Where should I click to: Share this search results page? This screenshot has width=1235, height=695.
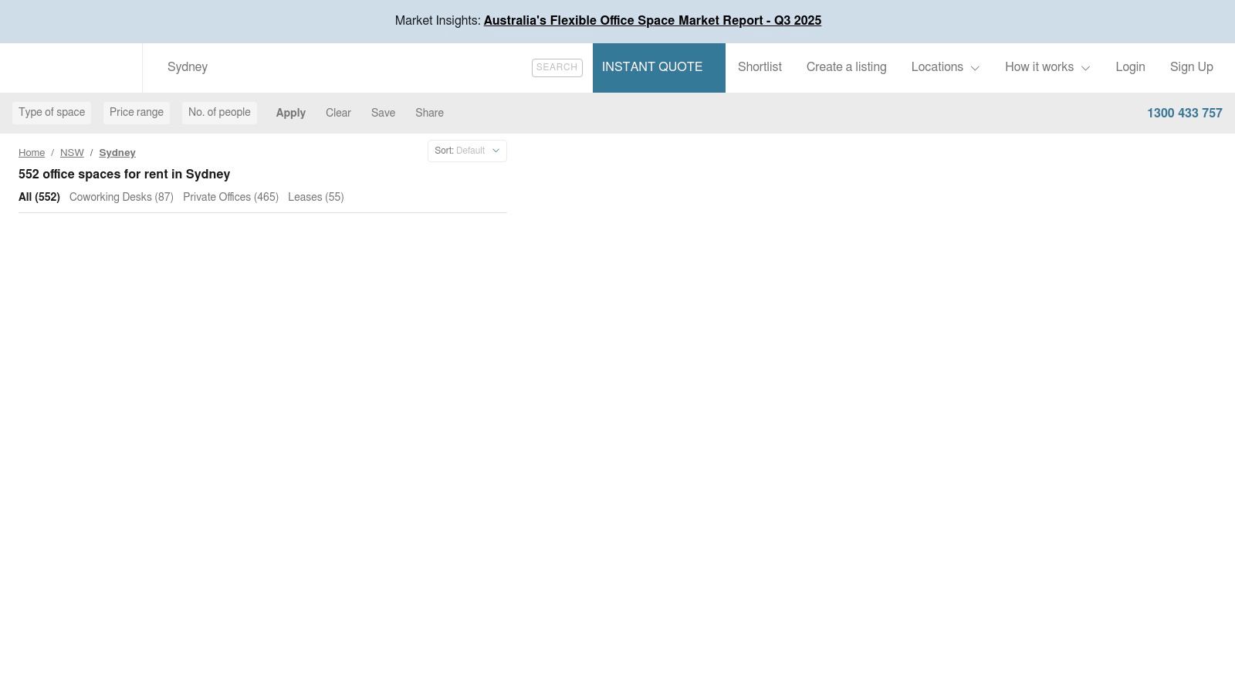coord(429,113)
